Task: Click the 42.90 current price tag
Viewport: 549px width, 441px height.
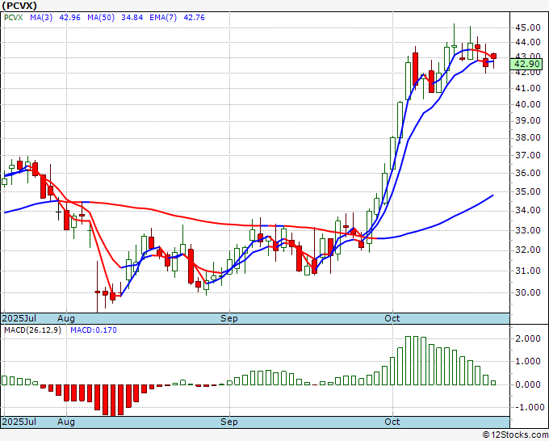Action: pyautogui.click(x=526, y=64)
